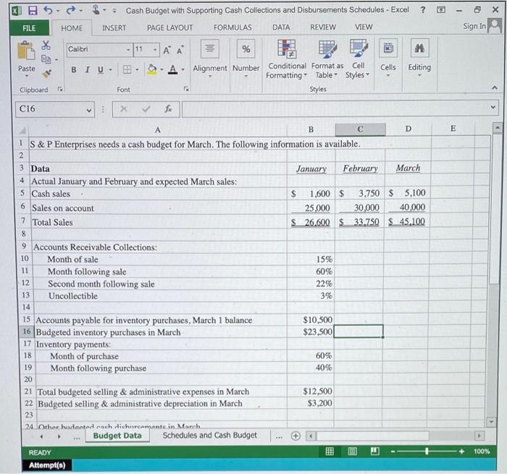Expand the Borders dropdown arrow
Viewport: 507px width, 474px height.
[x=137, y=69]
